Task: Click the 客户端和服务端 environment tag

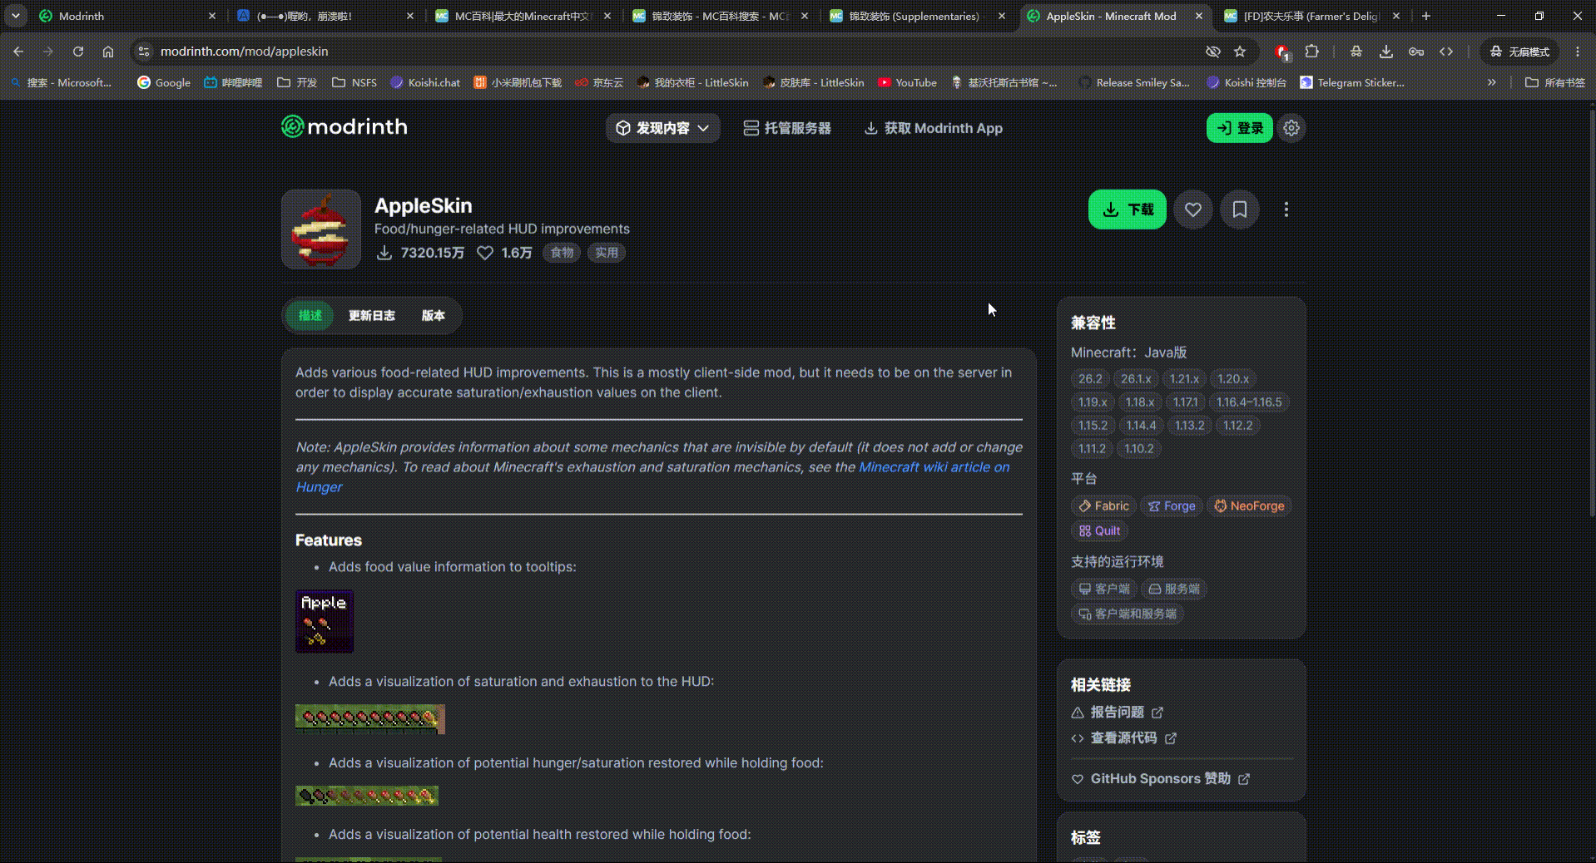Action: coord(1128,614)
